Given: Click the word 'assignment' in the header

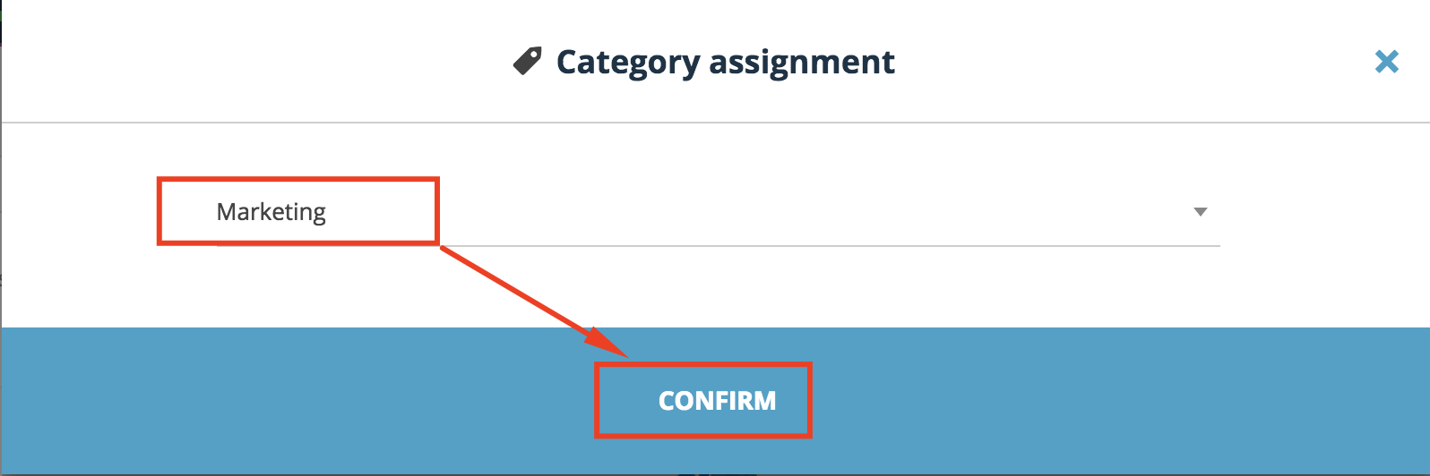Looking at the screenshot, I should (802, 63).
